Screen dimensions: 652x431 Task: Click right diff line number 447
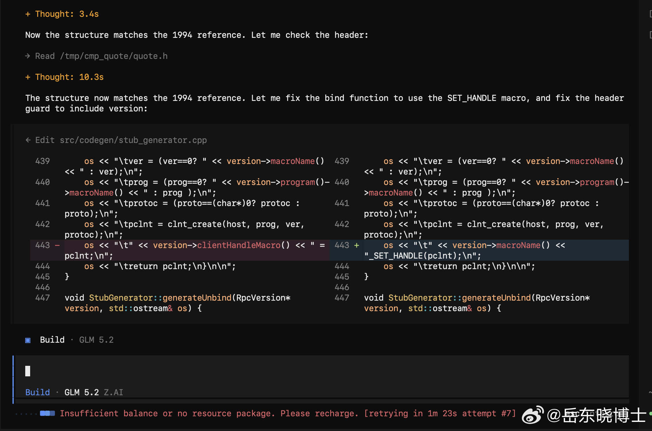(342, 298)
